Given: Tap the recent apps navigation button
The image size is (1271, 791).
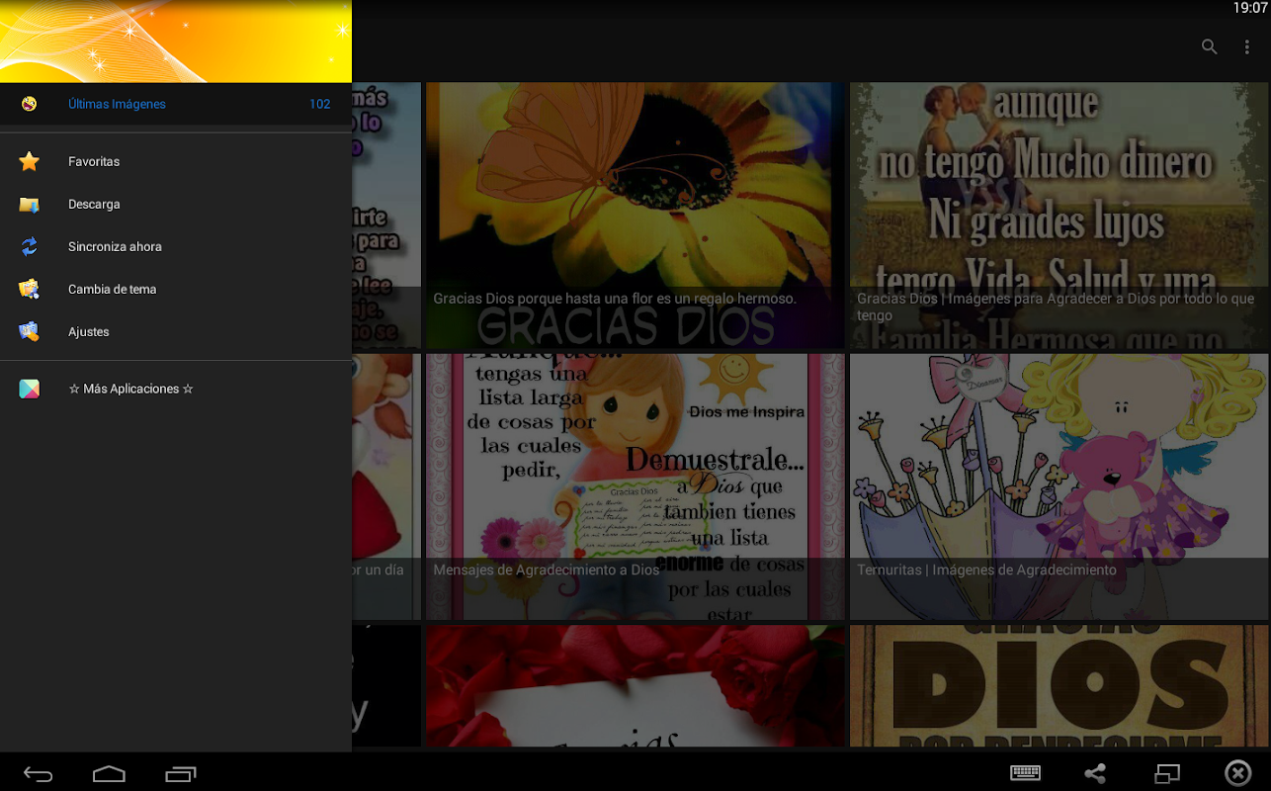Looking at the screenshot, I should click(181, 773).
